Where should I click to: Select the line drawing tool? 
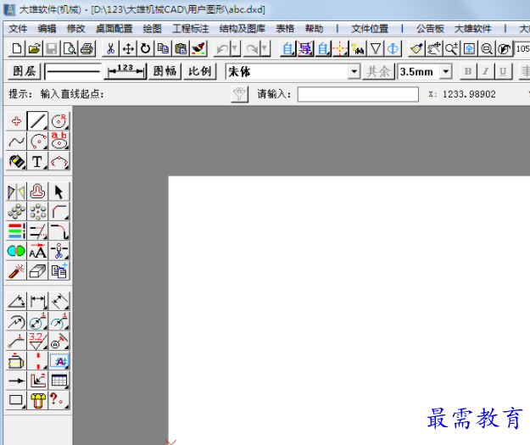tap(37, 121)
